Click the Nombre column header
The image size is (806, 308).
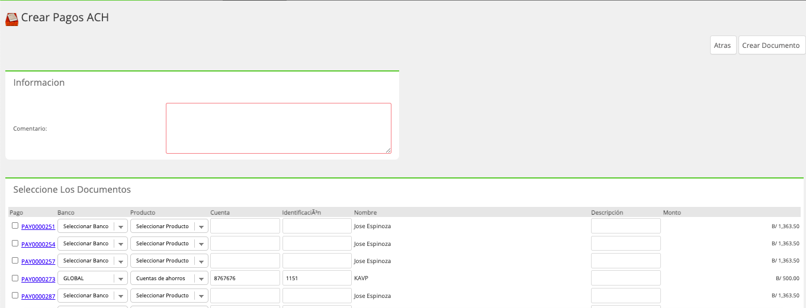[x=365, y=212]
